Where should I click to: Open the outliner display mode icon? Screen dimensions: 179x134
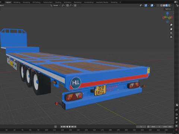coord(178,6)
